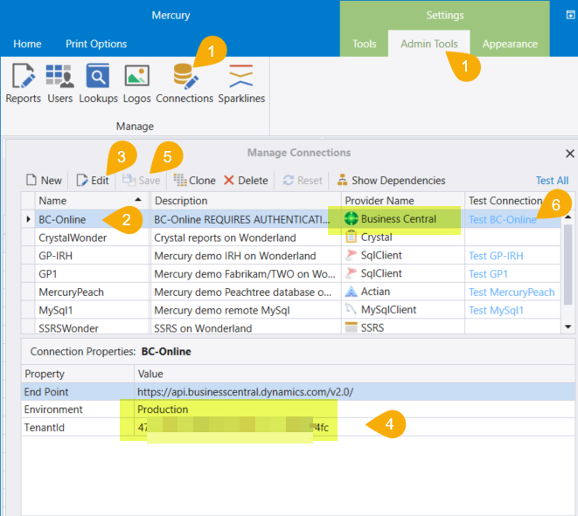Save the connection changes
The image size is (578, 516).
point(141,181)
